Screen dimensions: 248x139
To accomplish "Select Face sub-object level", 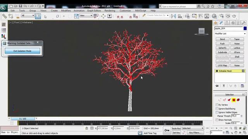I will [229, 100].
